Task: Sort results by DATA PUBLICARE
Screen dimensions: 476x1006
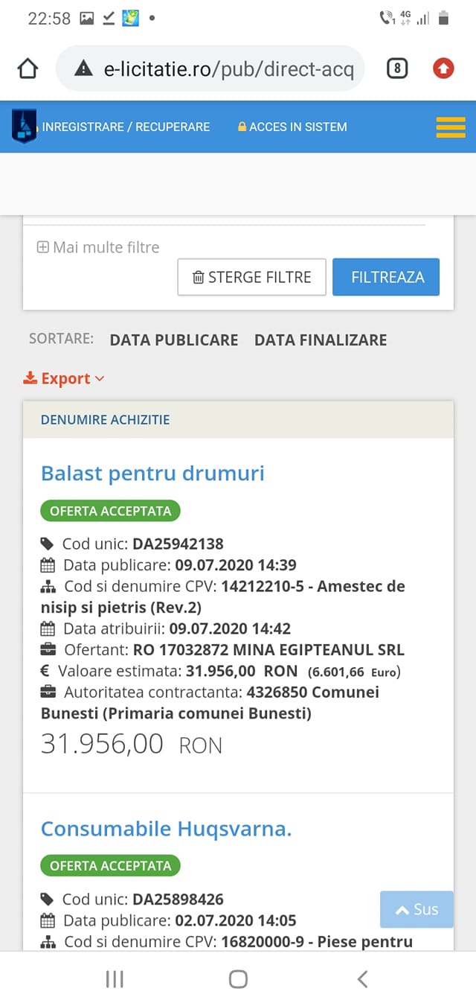Action: [174, 340]
